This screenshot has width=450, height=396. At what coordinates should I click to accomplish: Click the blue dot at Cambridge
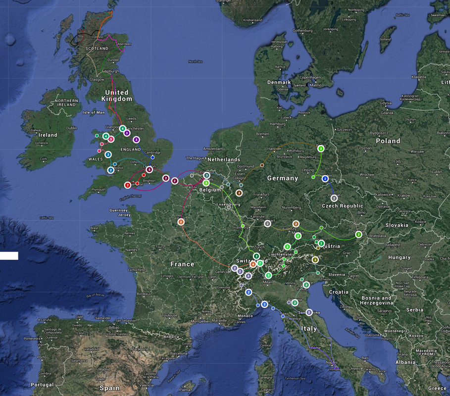pyautogui.click(x=152, y=157)
